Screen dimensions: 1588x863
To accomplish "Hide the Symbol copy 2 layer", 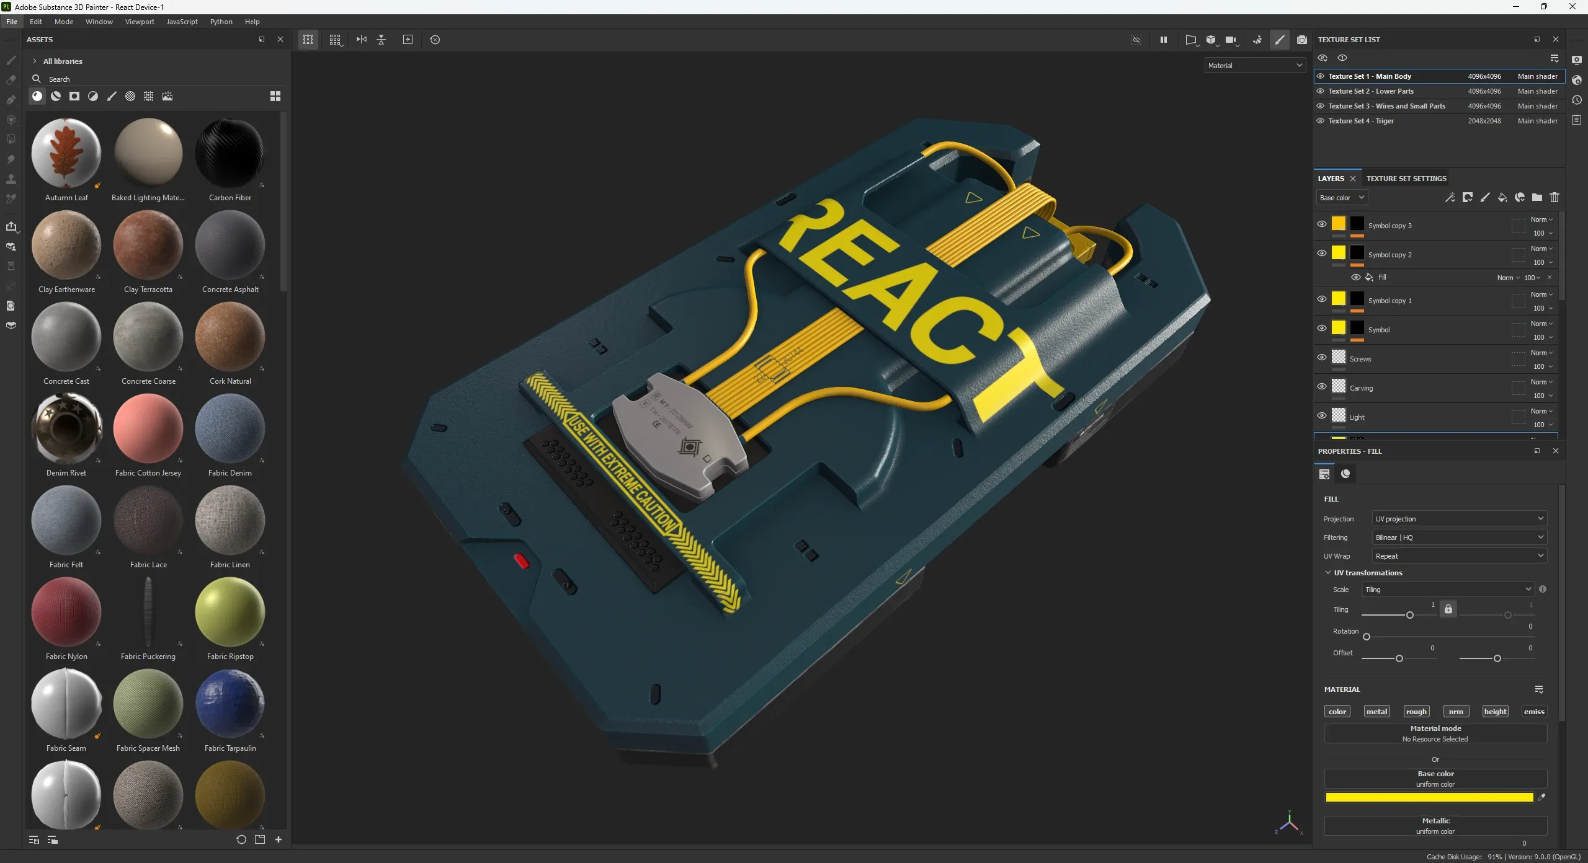I will [x=1322, y=254].
